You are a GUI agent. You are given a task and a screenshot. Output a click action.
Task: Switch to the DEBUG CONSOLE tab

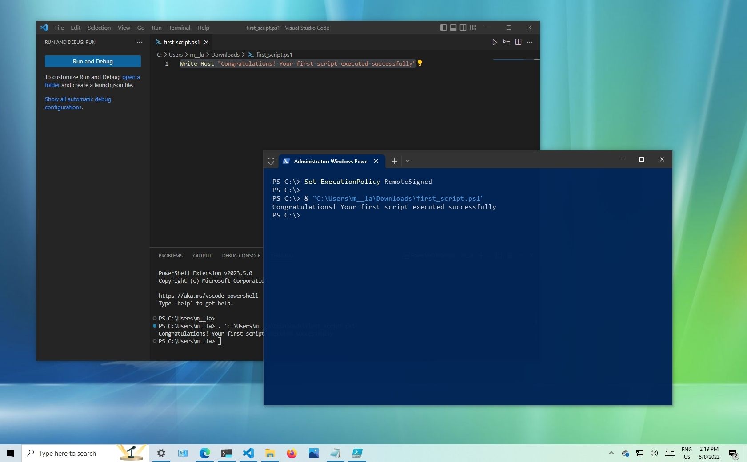coord(240,256)
